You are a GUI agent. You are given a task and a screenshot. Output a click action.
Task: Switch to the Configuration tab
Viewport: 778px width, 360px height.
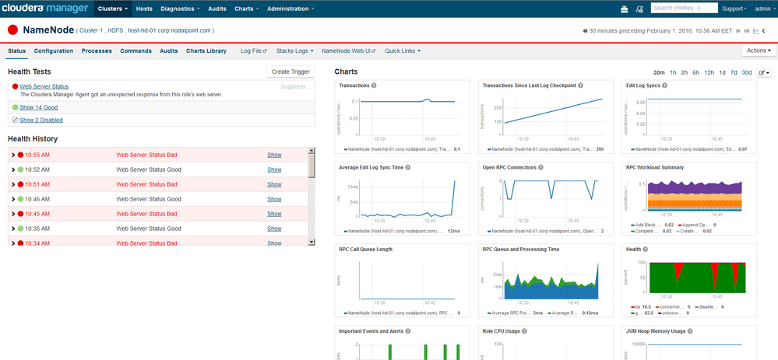[54, 51]
